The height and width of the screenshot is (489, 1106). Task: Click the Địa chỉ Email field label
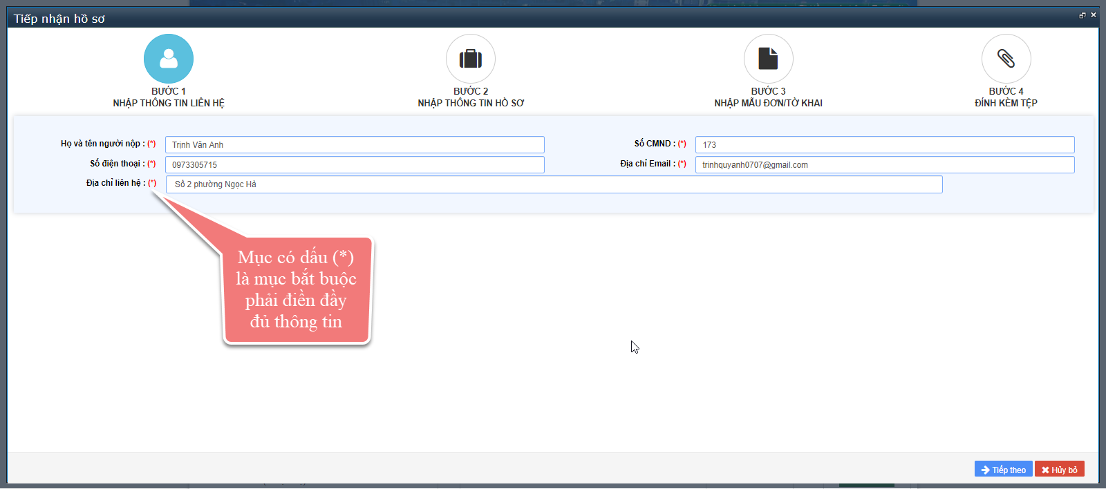click(648, 164)
